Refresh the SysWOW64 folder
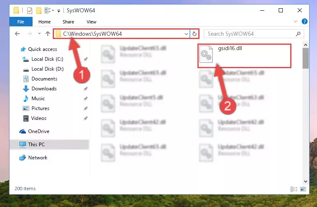This screenshot has height=207, width=317. pos(195,34)
